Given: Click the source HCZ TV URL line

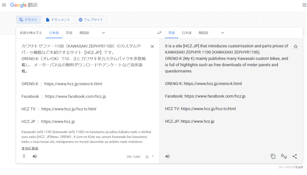Looking at the screenshot, I should coord(59,109).
